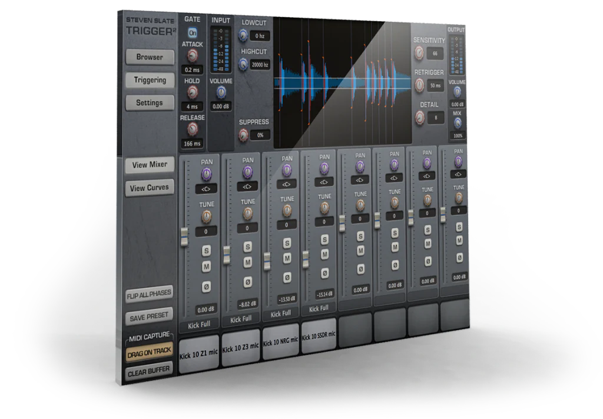
Task: Click Kick 10 Z3 channel volume fader
Action: click(x=227, y=255)
